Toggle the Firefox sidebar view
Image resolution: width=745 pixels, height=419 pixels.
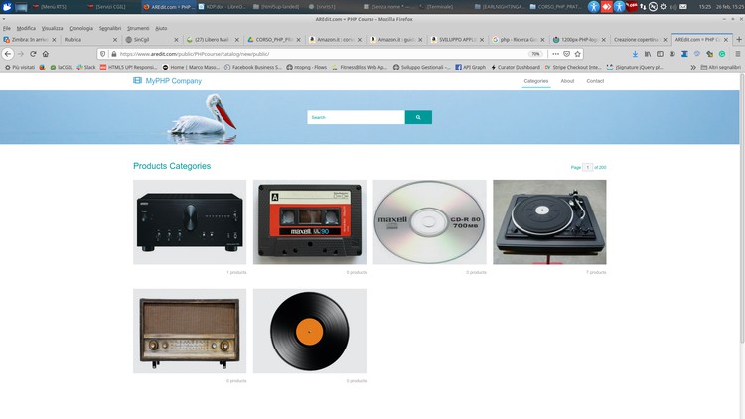coord(660,54)
